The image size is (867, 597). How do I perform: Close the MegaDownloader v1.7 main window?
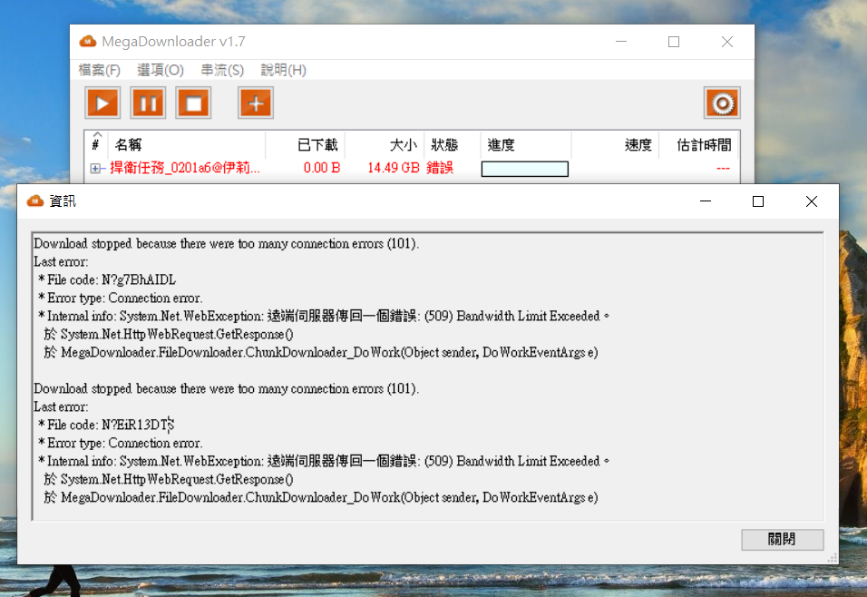(x=727, y=42)
